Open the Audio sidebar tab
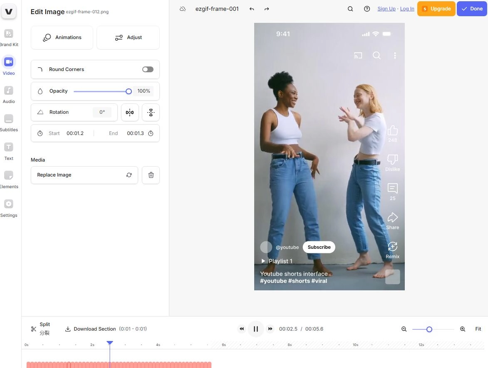The image size is (488, 368). point(9,94)
